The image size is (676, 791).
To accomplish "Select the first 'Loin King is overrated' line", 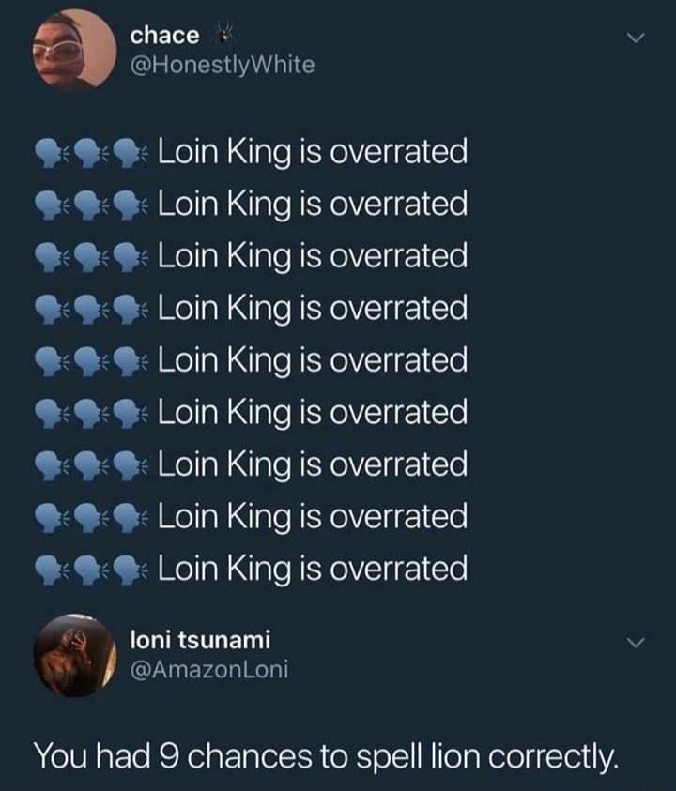I will 315,153.
